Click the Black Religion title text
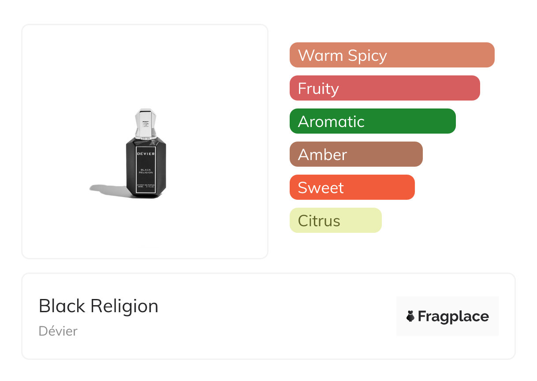Image resolution: width=537 pixels, height=381 pixels. [98, 306]
